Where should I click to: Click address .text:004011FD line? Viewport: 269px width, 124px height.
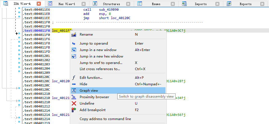36,52
